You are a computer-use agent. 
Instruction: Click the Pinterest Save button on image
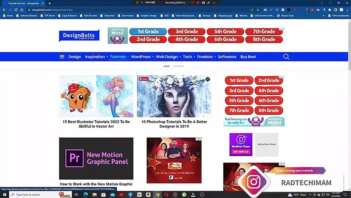click(143, 79)
